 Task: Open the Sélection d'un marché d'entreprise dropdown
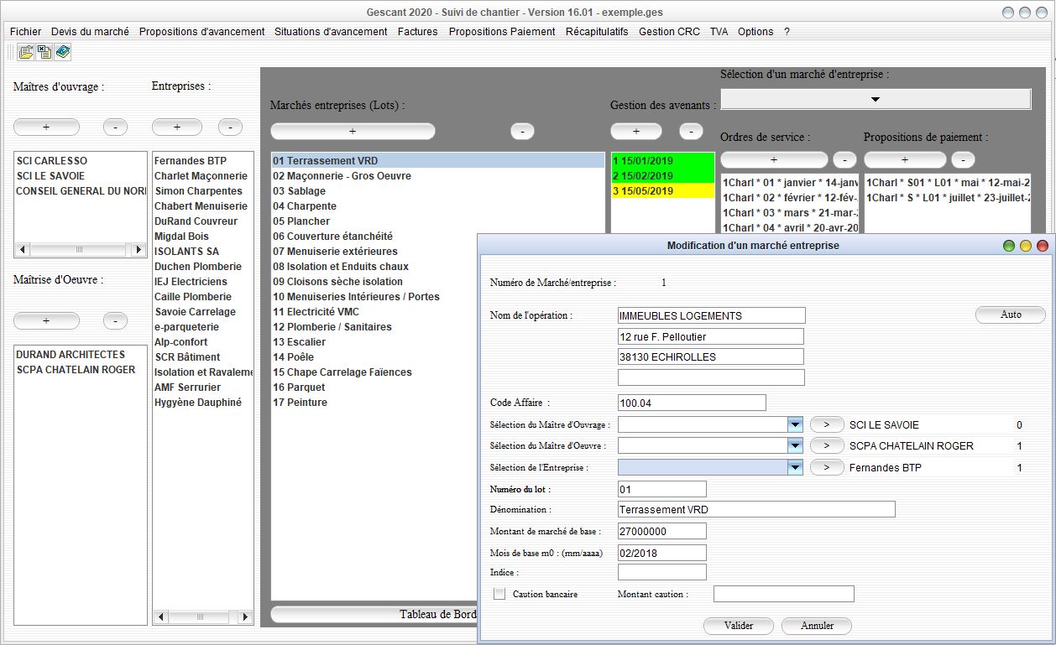click(876, 99)
